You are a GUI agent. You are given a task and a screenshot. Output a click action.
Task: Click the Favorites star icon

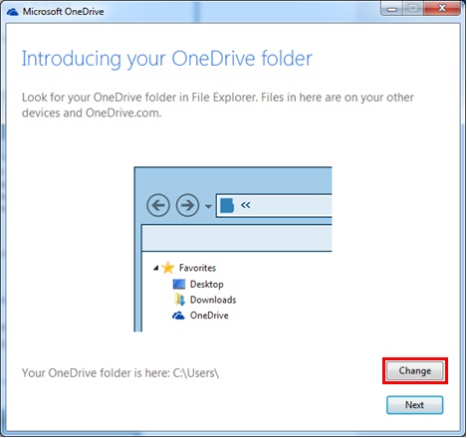168,268
